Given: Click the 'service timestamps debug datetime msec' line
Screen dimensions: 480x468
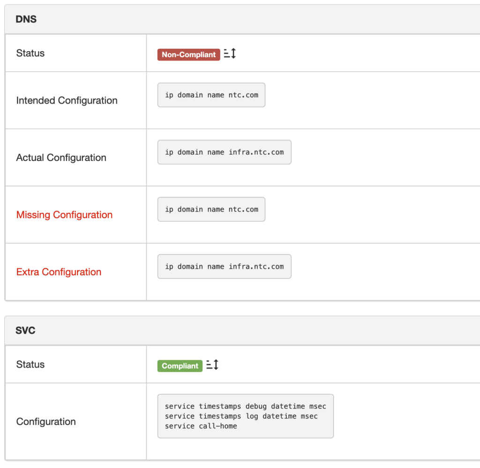Looking at the screenshot, I should coord(245,406).
